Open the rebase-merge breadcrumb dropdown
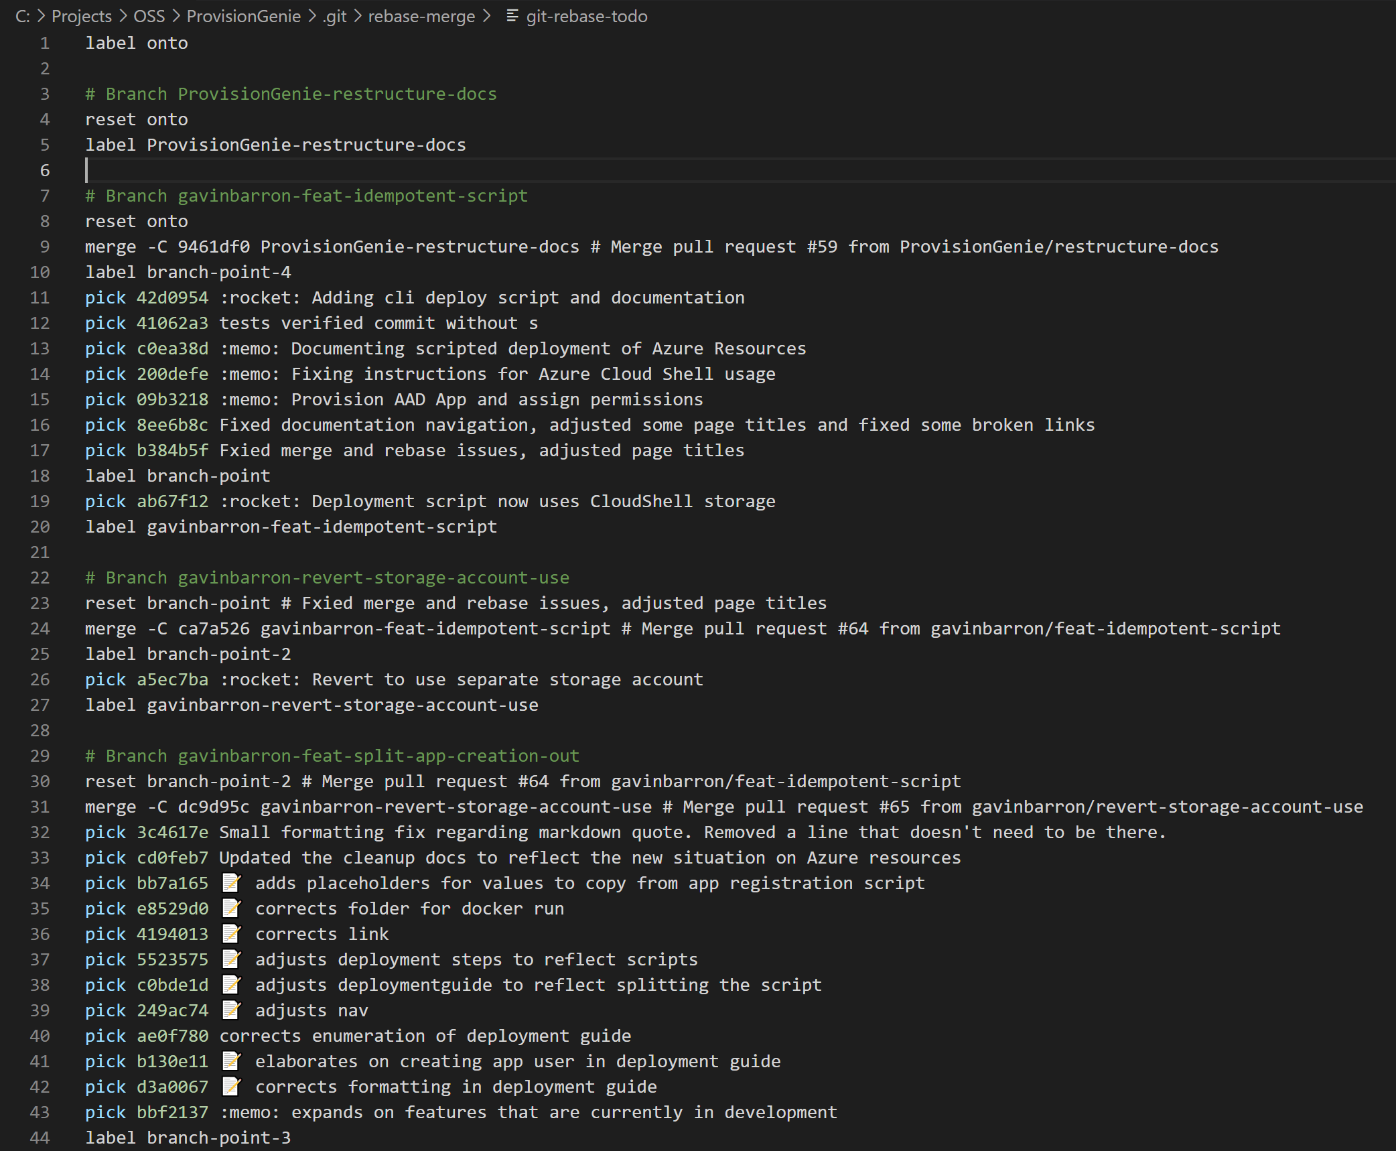 pyautogui.click(x=421, y=16)
